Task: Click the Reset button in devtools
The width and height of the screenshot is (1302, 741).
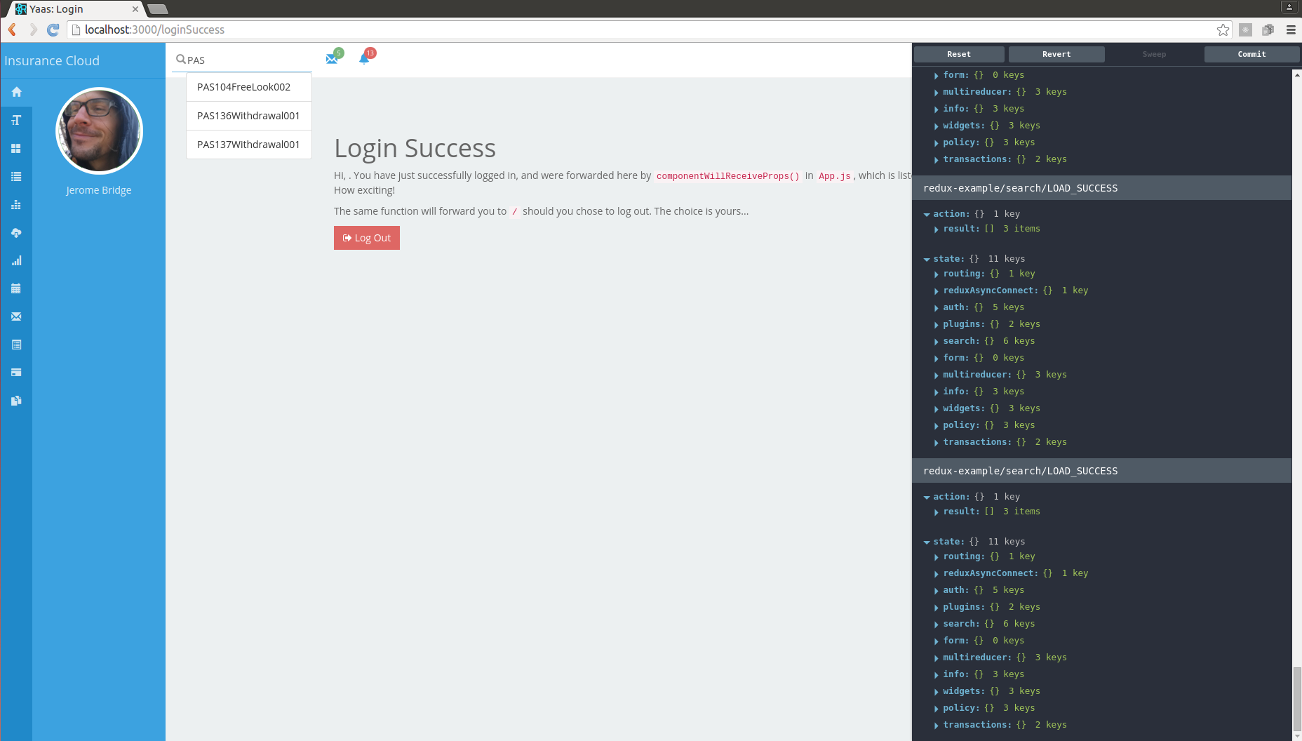Action: [959, 54]
